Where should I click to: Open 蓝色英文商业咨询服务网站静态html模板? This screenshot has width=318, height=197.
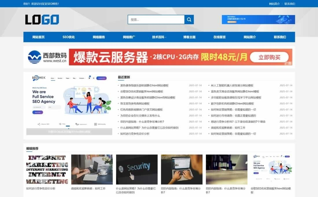coord(235,92)
